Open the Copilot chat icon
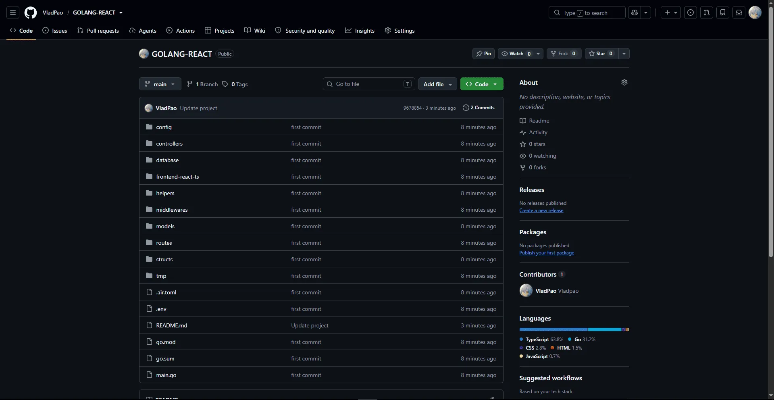 635,12
